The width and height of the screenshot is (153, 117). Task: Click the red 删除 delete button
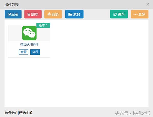pyautogui.click(x=33, y=14)
